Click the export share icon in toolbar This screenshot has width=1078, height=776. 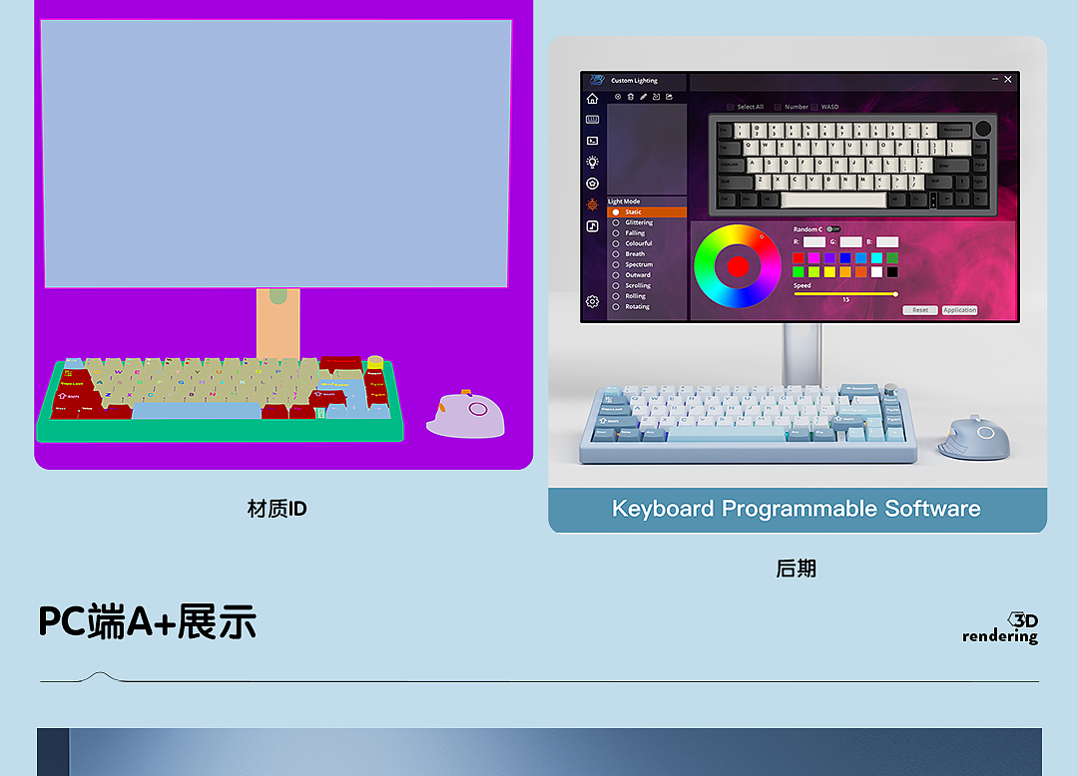click(x=669, y=97)
